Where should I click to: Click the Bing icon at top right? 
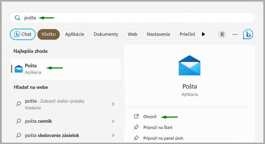click(248, 34)
